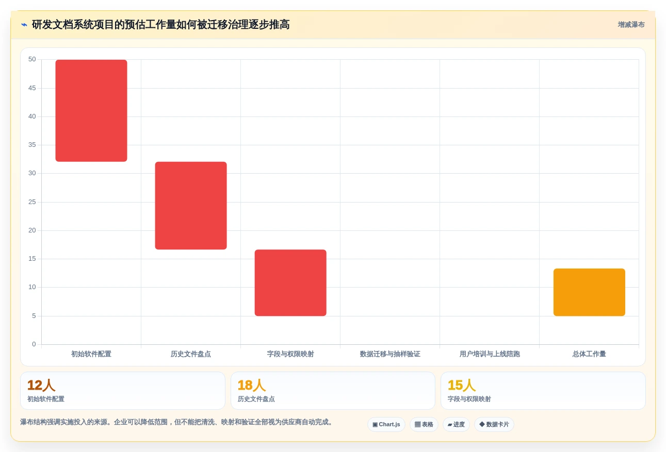Image resolution: width=666 pixels, height=452 pixels.
Task: Open the 18人 历史文件盘点 card
Action: point(333,391)
